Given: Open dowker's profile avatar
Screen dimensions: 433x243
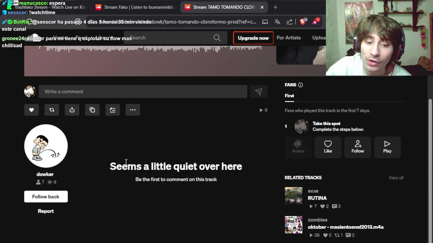Looking at the screenshot, I should coord(46,146).
